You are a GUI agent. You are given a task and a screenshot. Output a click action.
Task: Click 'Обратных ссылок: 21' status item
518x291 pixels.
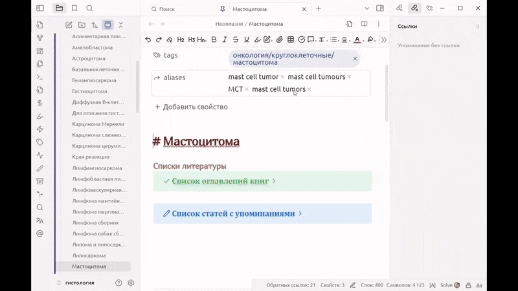291,285
